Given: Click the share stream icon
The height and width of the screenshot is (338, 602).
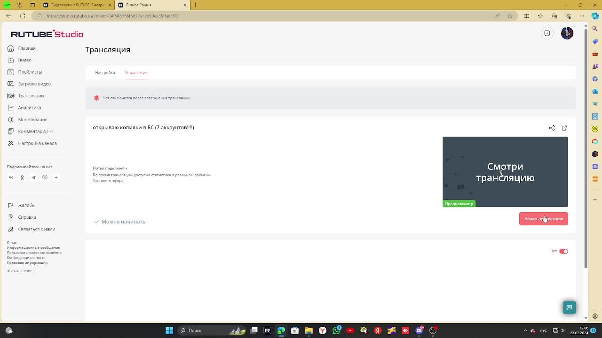Looking at the screenshot, I should pyautogui.click(x=552, y=128).
